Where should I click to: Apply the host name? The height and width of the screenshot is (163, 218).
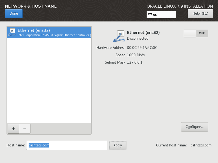point(117,145)
